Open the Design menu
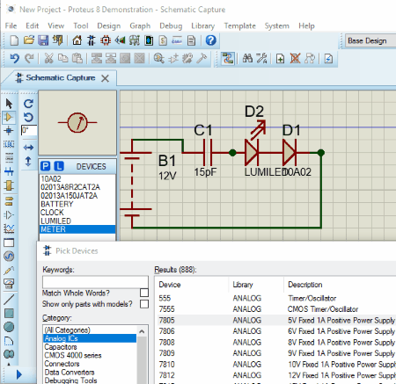This screenshot has width=396, height=384. [109, 25]
